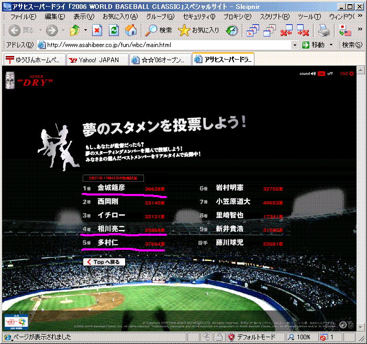Click the Top へ戻る button

104,262
